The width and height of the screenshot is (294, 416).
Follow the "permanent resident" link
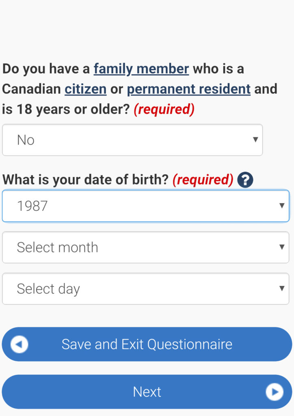click(x=188, y=89)
